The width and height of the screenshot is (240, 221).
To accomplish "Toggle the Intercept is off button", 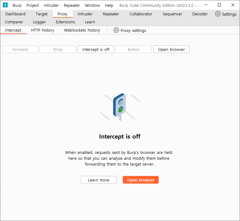I will click(x=96, y=49).
